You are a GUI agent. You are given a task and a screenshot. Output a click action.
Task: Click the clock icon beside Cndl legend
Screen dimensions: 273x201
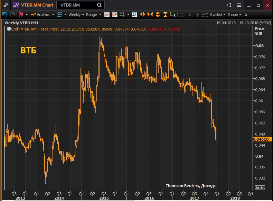[x=9, y=29]
